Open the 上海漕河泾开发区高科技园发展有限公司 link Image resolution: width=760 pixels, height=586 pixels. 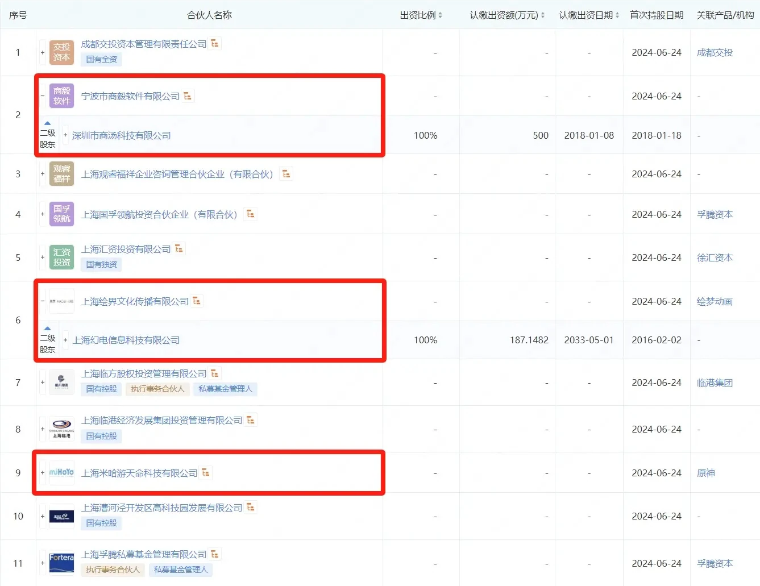(162, 508)
